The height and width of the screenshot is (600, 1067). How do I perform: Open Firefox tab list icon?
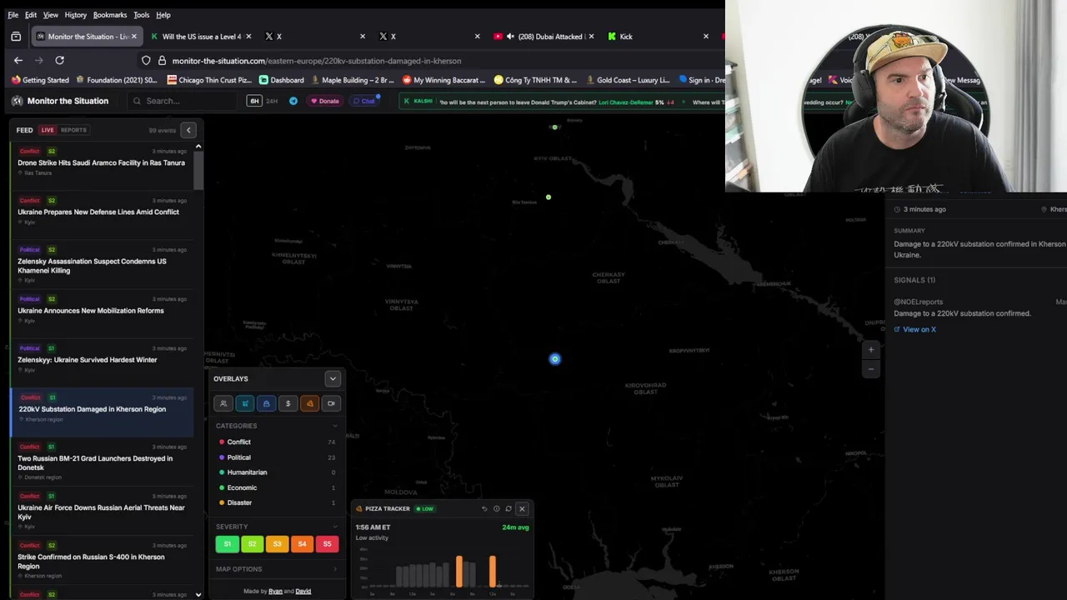(x=16, y=37)
